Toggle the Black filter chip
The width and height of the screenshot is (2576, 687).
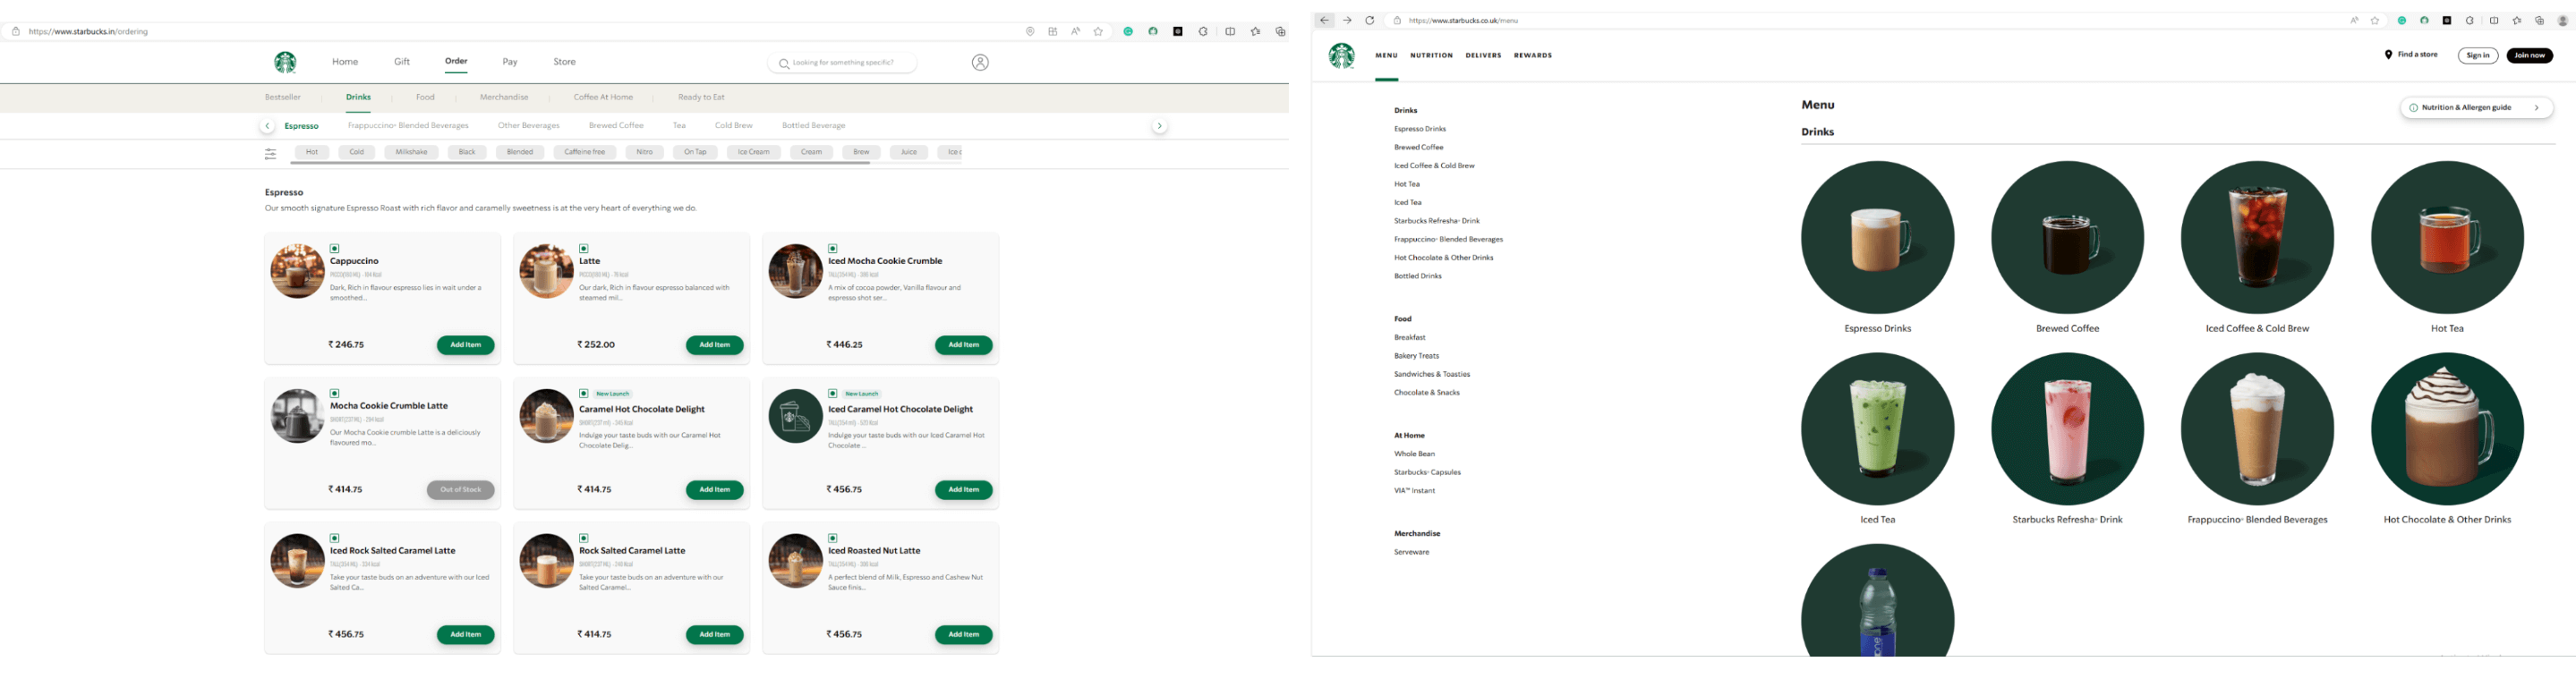(467, 152)
